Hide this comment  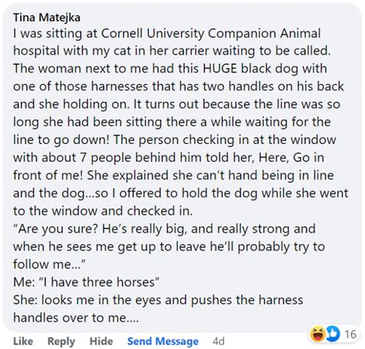click(101, 341)
